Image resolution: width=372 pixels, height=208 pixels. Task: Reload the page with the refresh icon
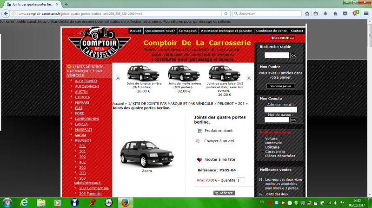click(x=226, y=14)
